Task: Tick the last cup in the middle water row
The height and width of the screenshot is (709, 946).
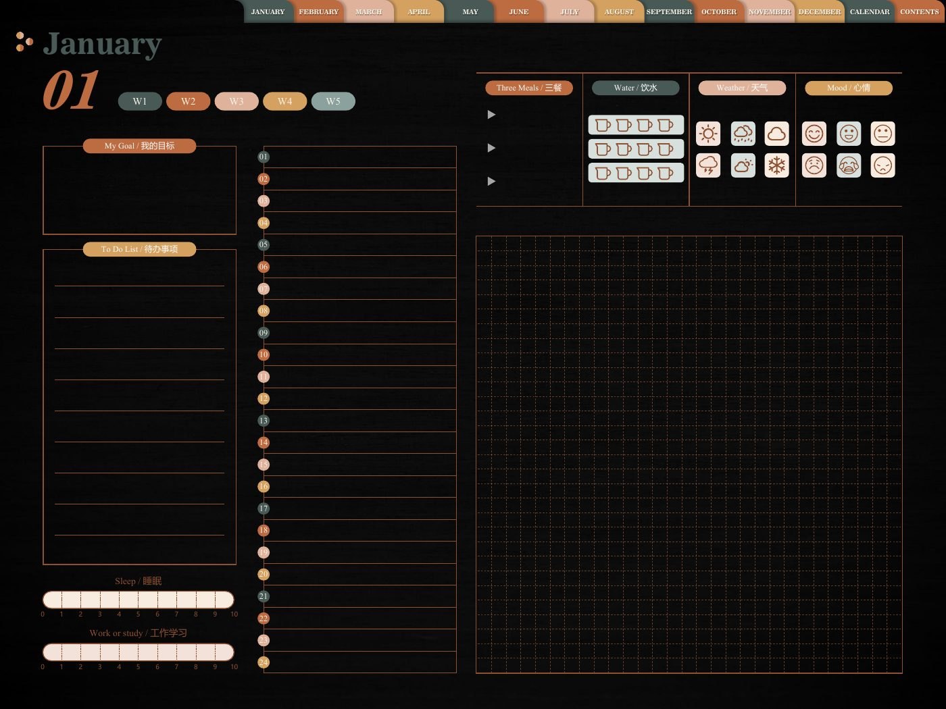Action: pyautogui.click(x=666, y=149)
